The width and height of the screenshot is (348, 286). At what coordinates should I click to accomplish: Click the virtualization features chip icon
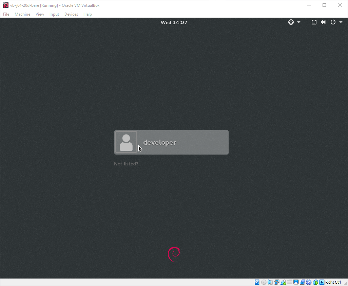coord(309,282)
